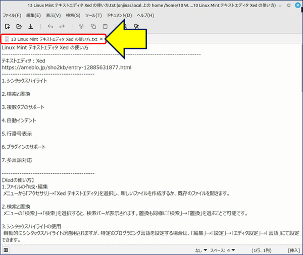Click the first line Linux Mint テキストエディタ Xed の使い方

click(x=45, y=48)
